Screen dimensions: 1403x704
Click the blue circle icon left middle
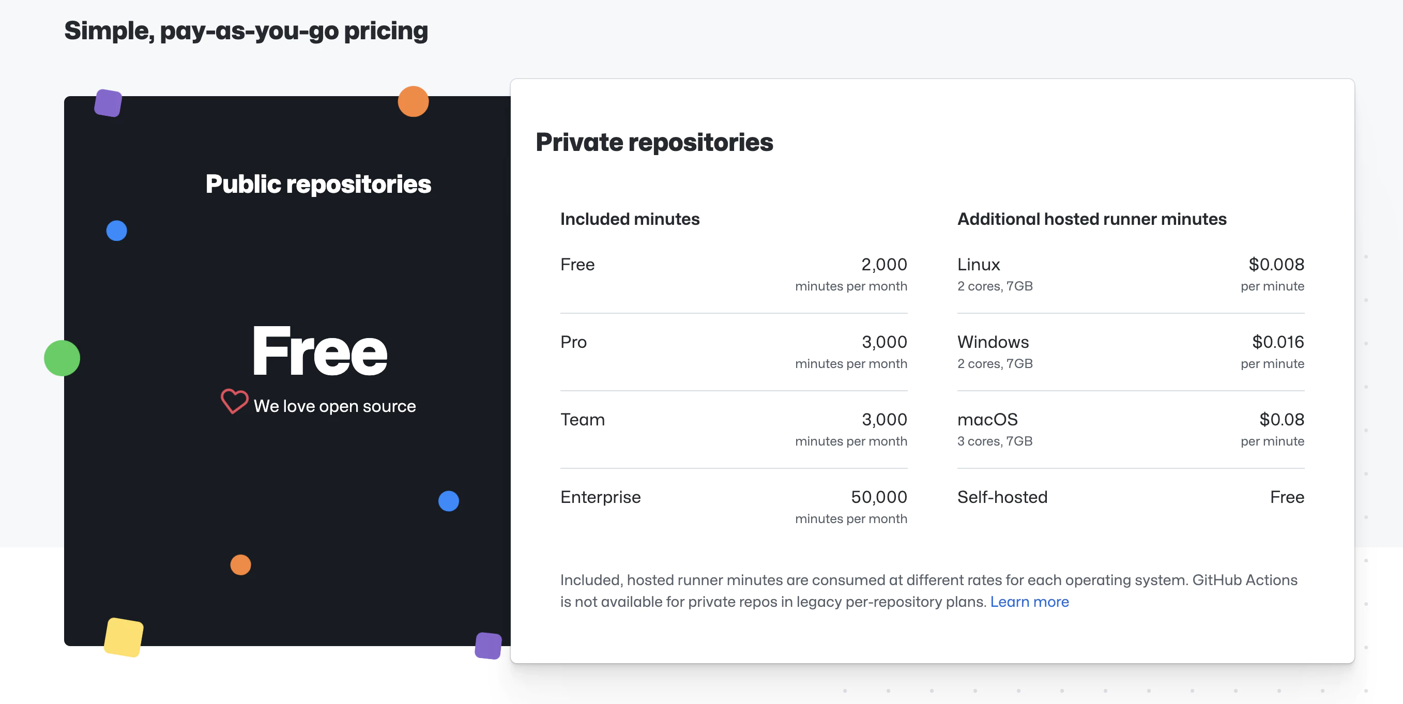tap(116, 231)
